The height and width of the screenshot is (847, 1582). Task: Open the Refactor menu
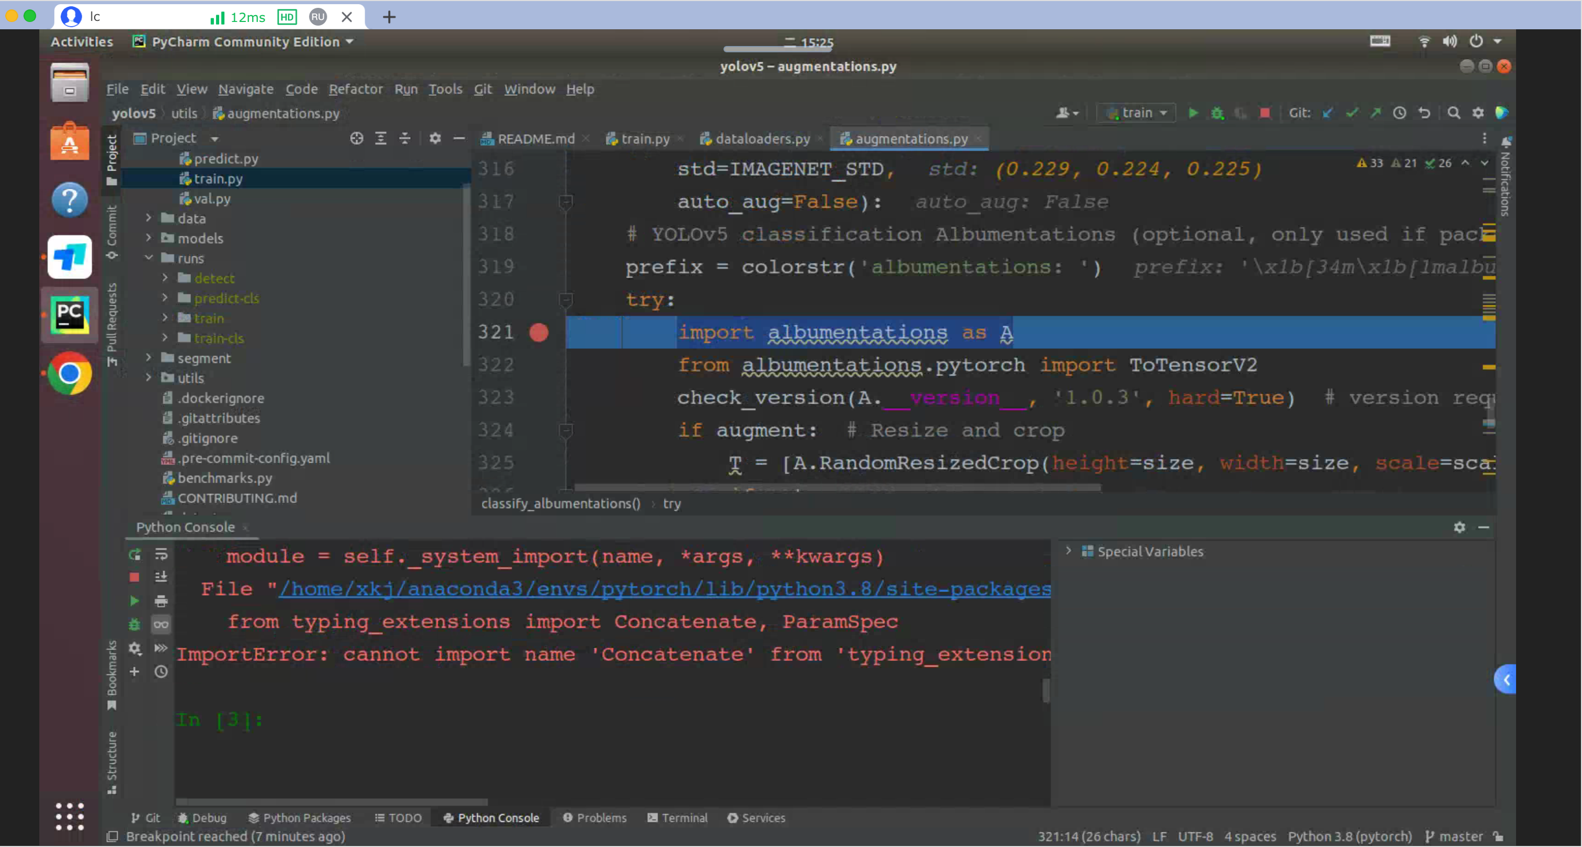click(x=356, y=89)
